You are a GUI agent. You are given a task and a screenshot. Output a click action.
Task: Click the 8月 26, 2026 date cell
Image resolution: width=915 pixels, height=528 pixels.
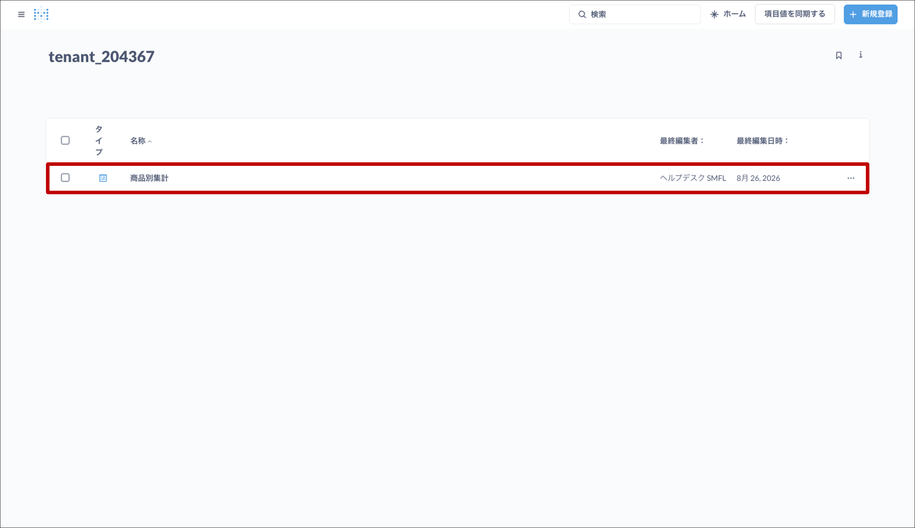pos(758,178)
